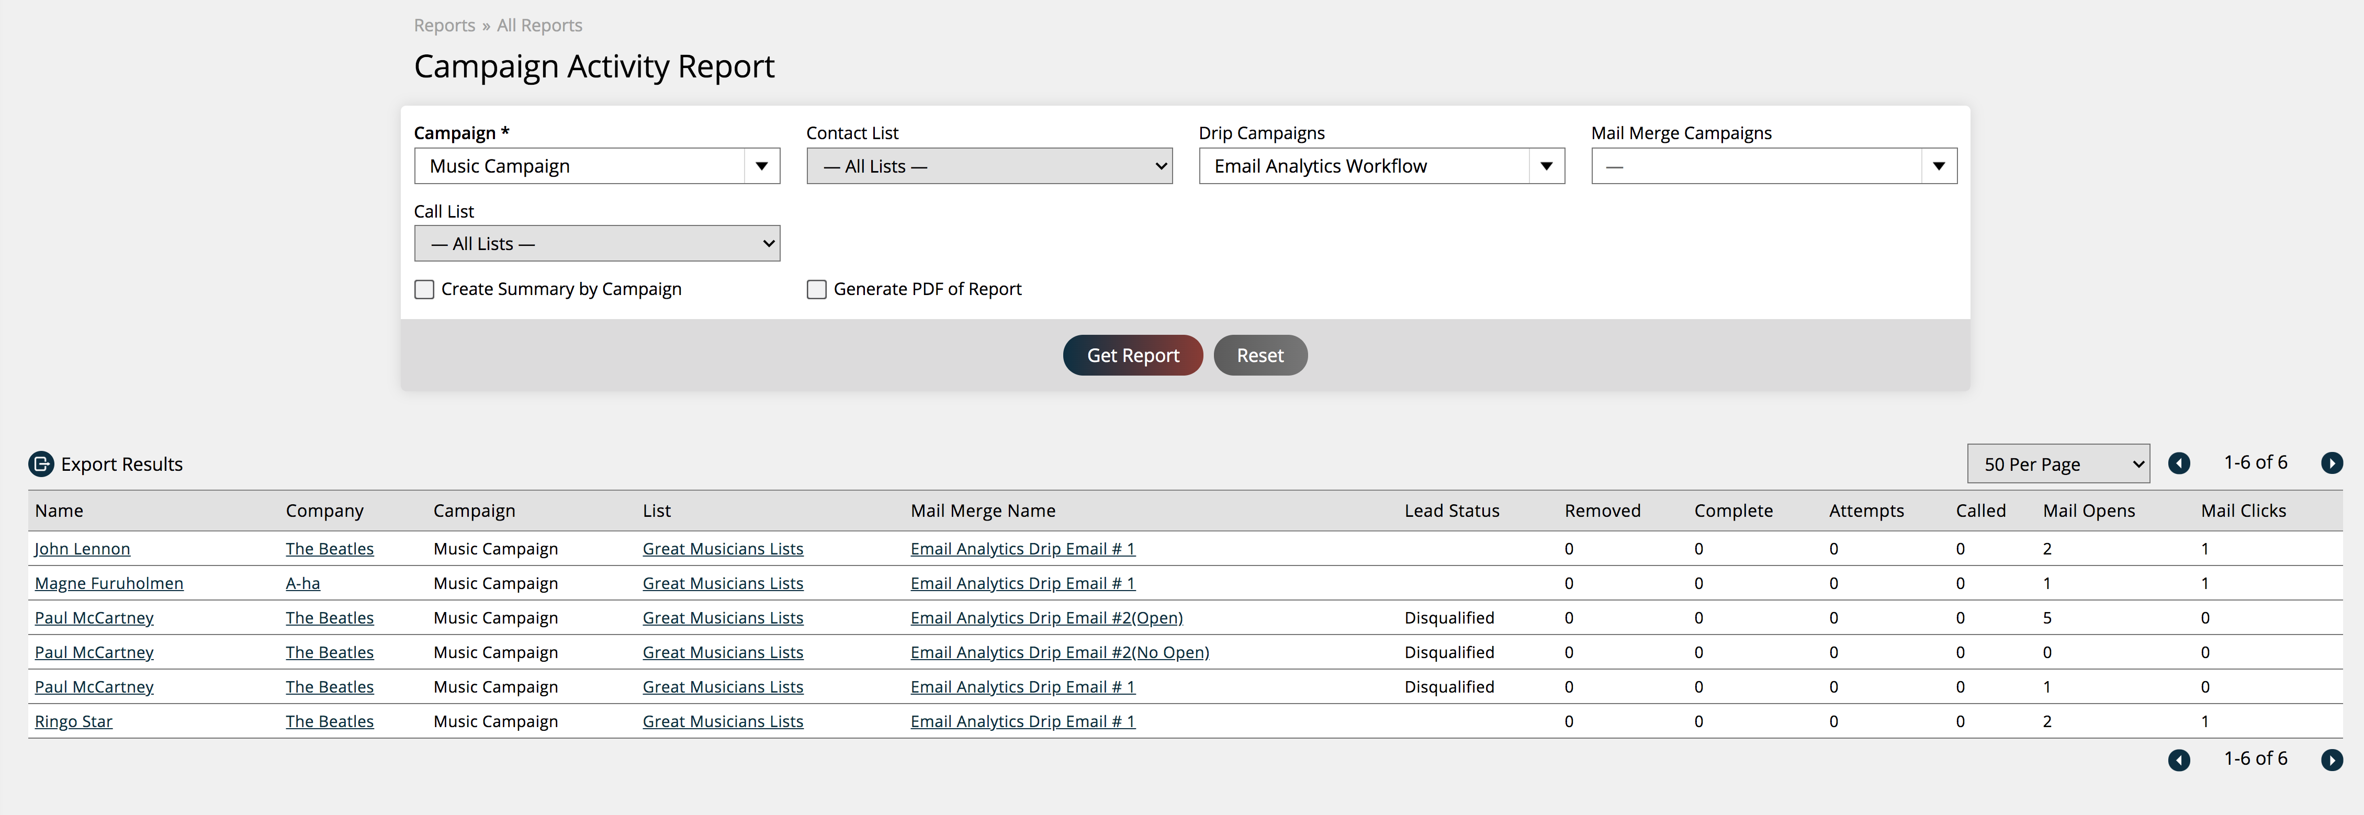The image size is (2364, 815).
Task: Expand Drip Campaigns Email Analytics Workflow dropdown
Action: tap(1546, 166)
